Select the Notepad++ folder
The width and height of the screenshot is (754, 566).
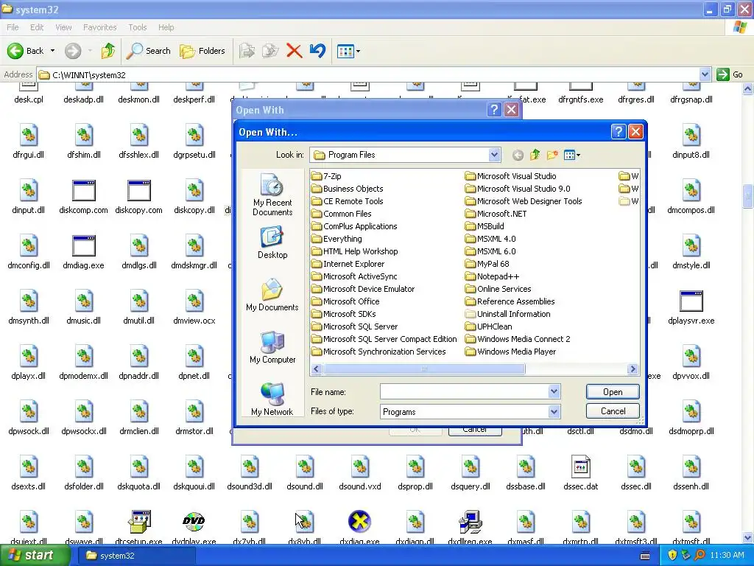(x=493, y=276)
